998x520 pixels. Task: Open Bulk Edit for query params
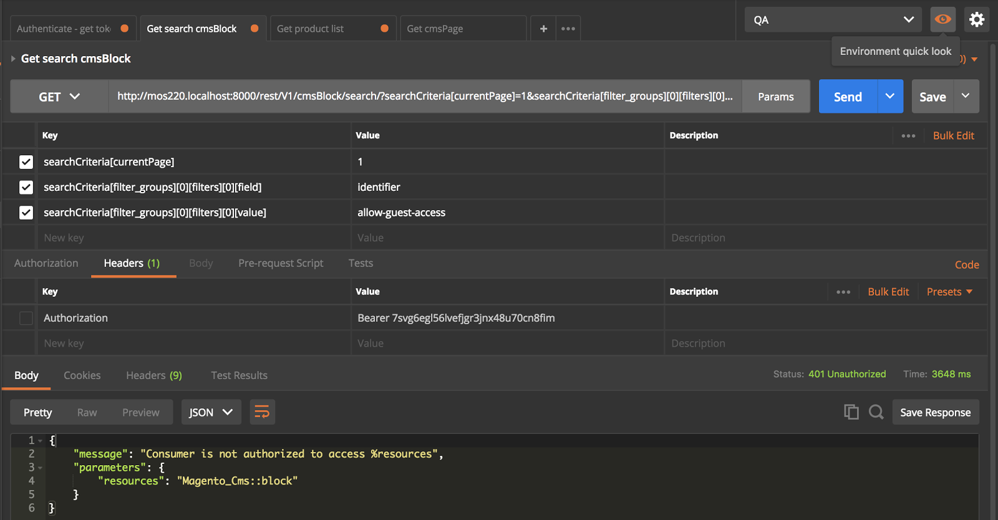953,135
